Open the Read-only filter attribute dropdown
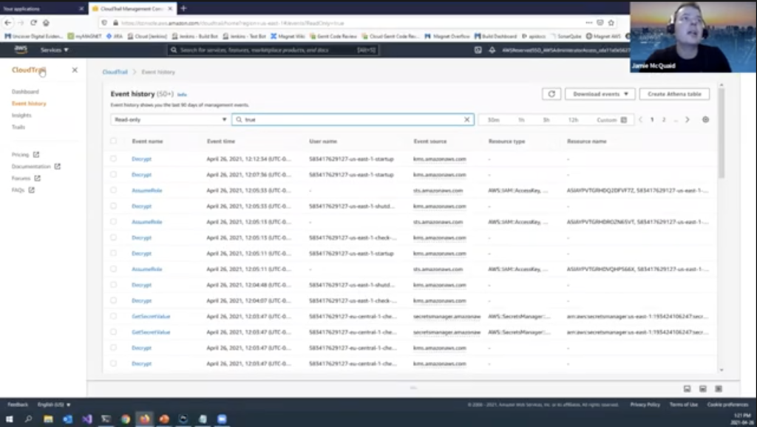This screenshot has width=757, height=427. click(169, 120)
